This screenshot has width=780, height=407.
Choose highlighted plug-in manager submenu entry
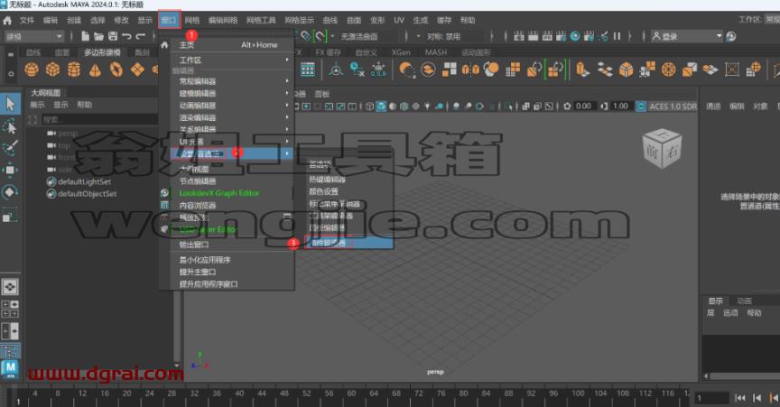pos(349,243)
